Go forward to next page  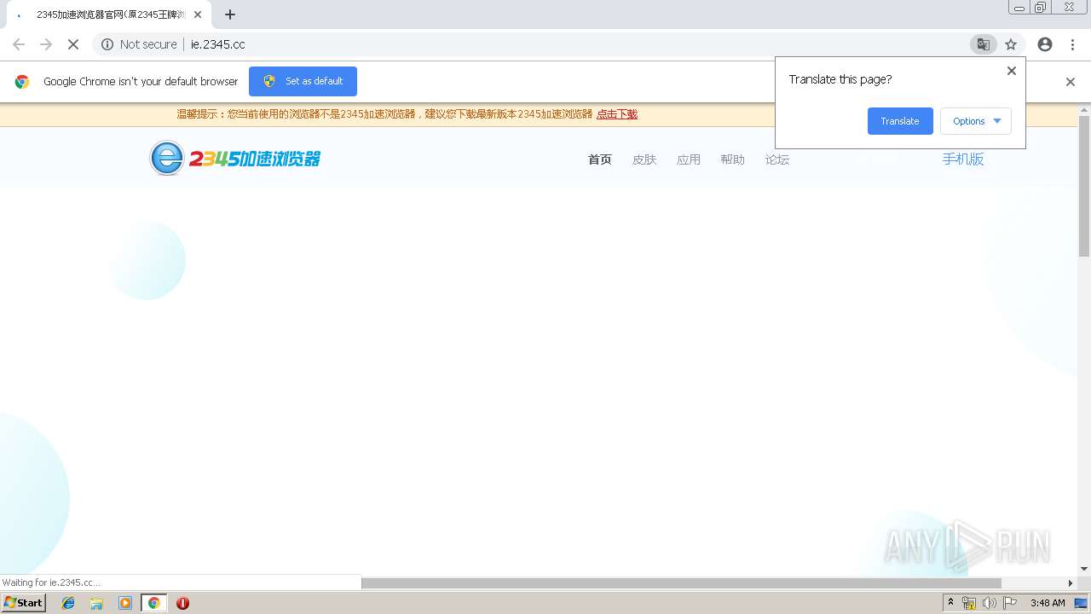pyautogui.click(x=46, y=44)
